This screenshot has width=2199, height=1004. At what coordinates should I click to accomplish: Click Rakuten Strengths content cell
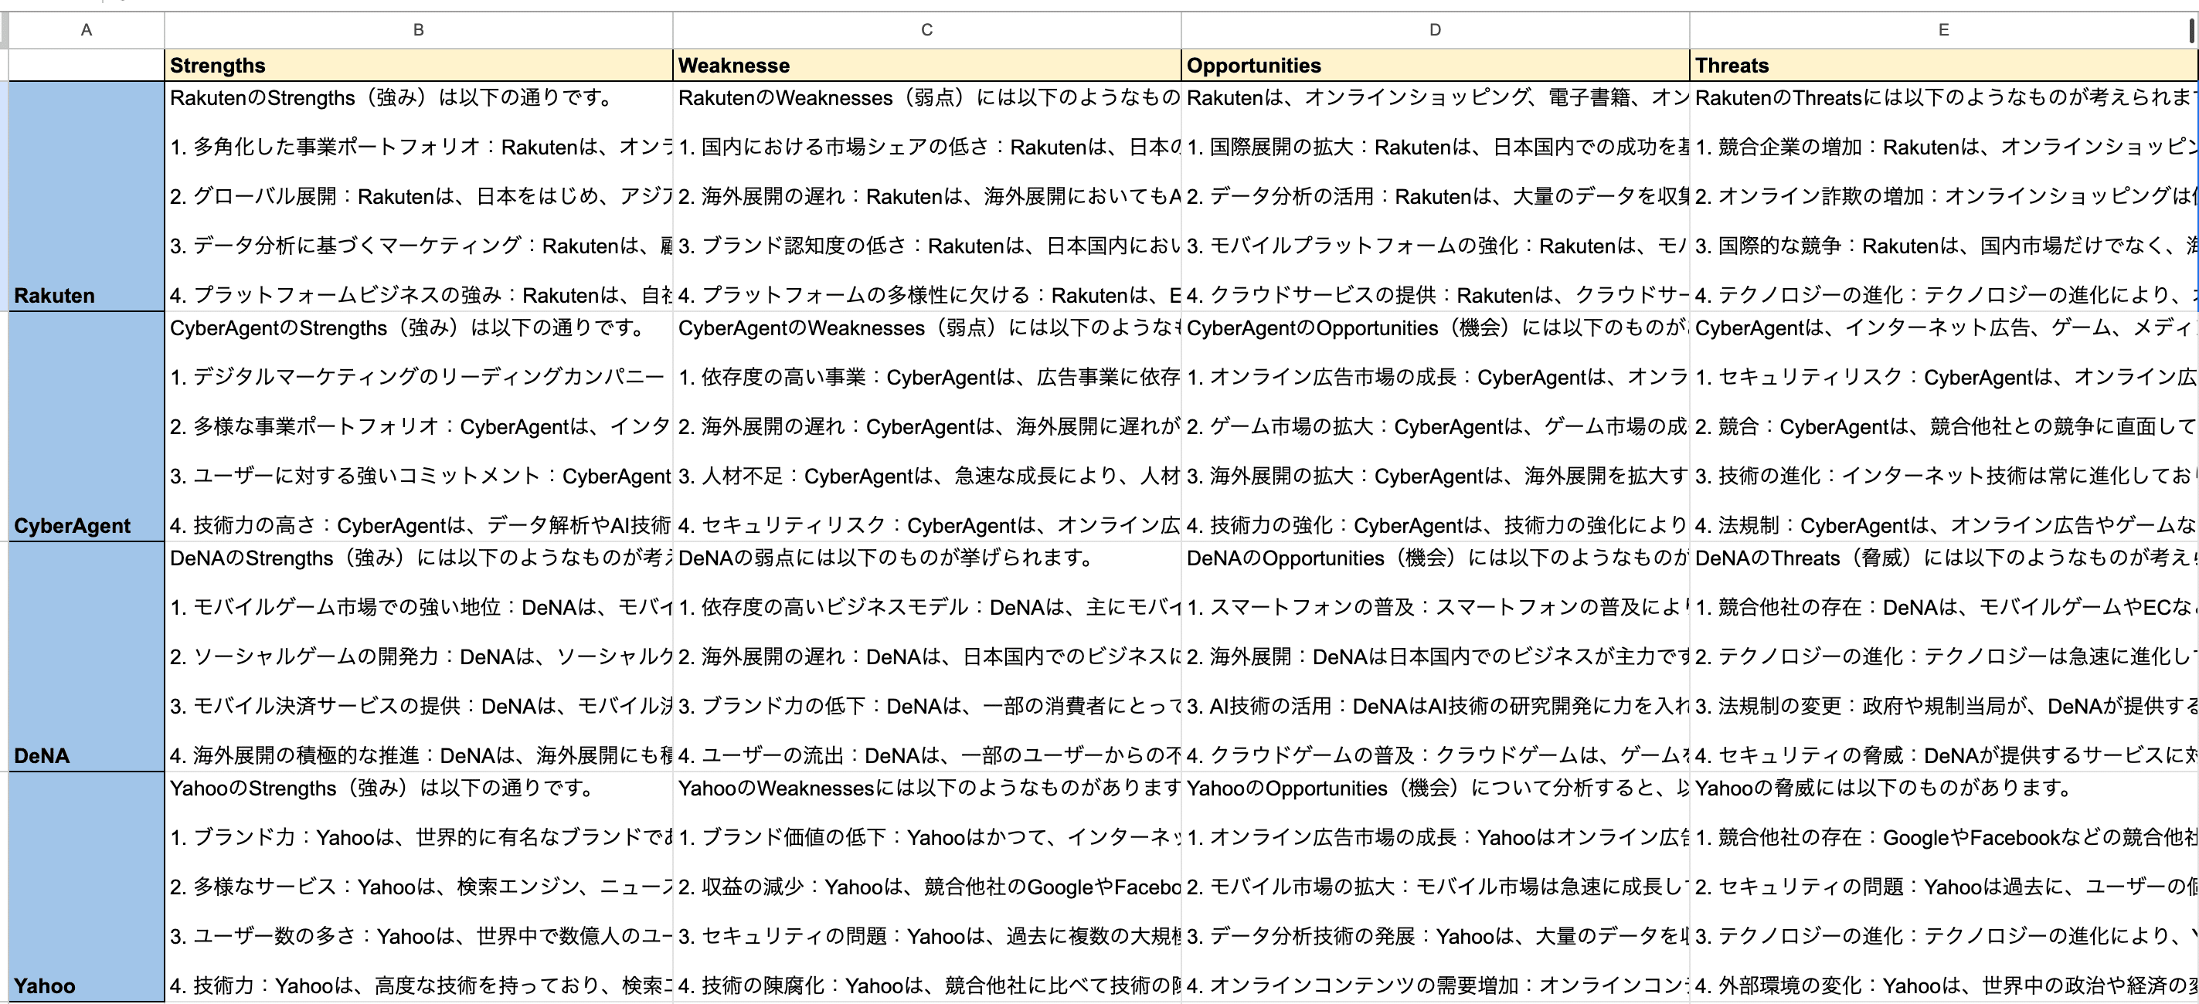click(418, 196)
